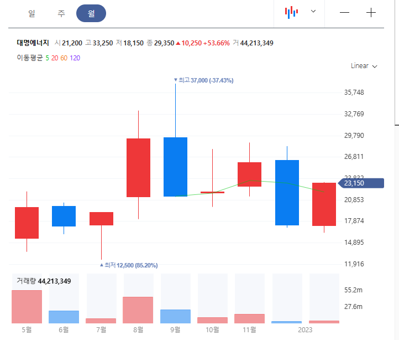The image size is (399, 340).
Task: Toggle the 20-period moving average
Action: (x=55, y=58)
